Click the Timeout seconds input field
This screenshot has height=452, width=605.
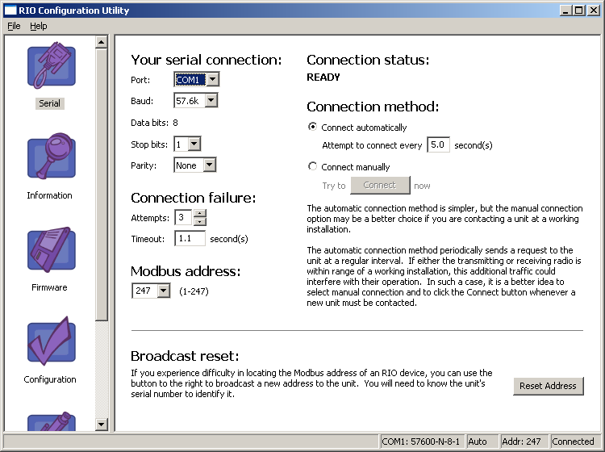pyautogui.click(x=190, y=238)
